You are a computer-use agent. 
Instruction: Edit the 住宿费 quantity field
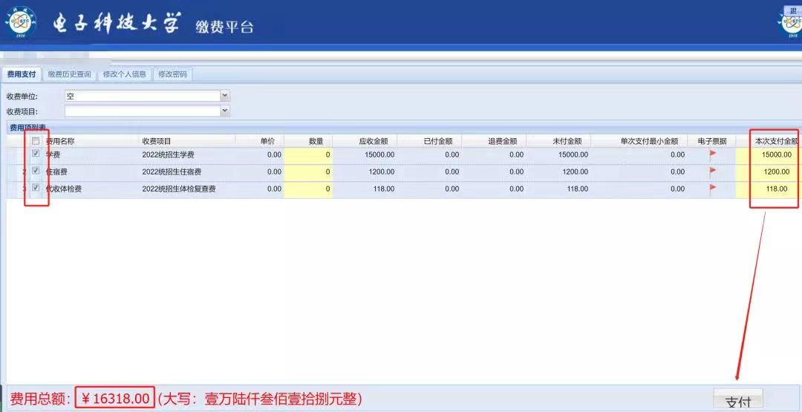308,172
